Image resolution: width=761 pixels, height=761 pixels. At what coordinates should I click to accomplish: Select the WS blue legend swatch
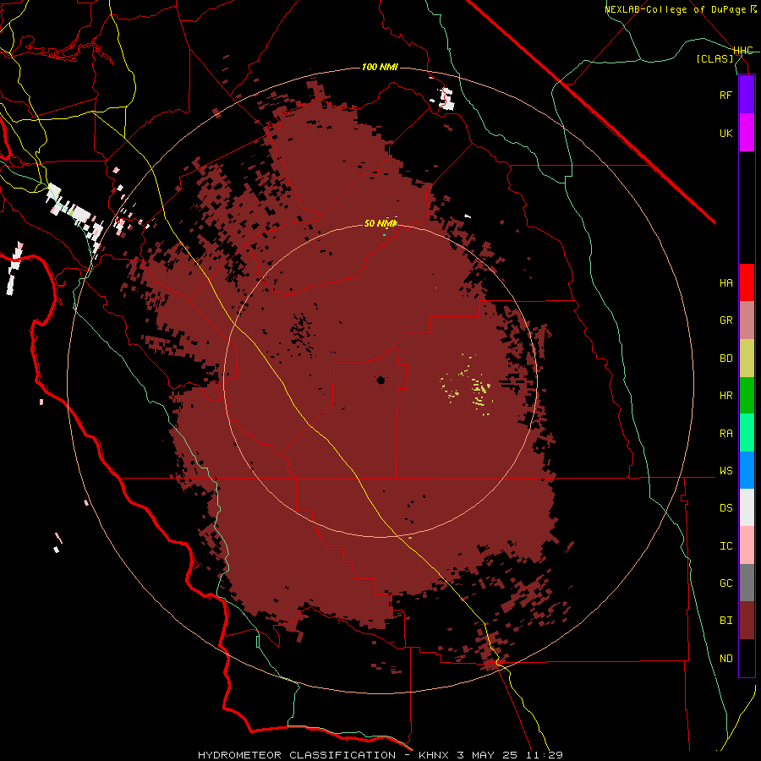[x=747, y=470]
